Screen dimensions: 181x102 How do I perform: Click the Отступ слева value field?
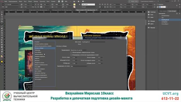pyautogui.click(x=75, y=58)
